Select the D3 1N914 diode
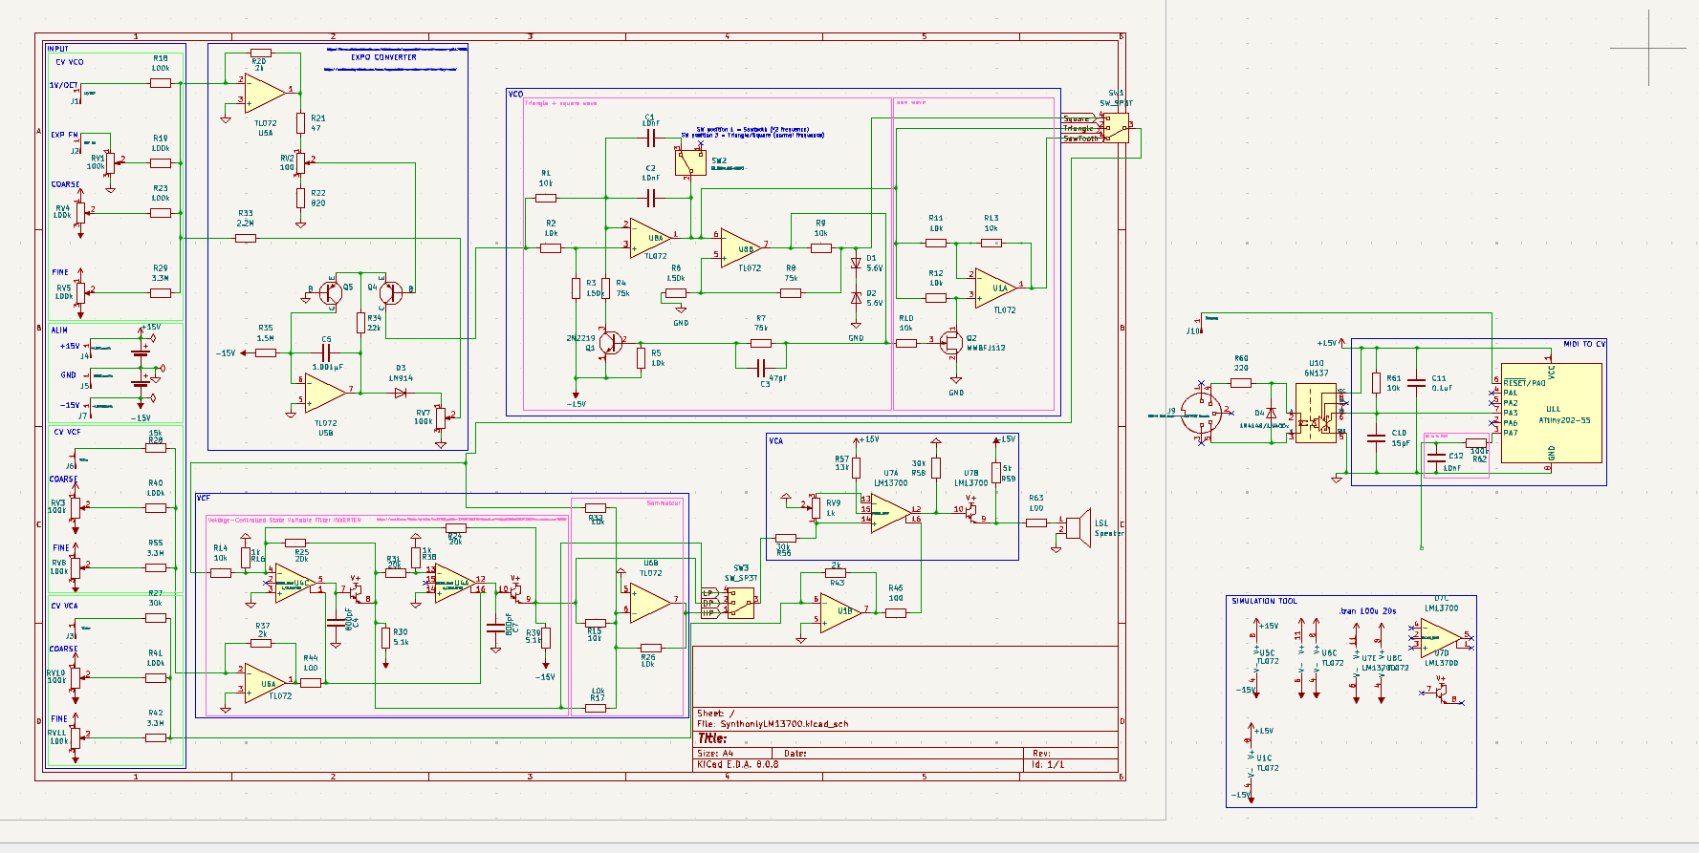Viewport: 1699px width, 853px height. (x=401, y=392)
